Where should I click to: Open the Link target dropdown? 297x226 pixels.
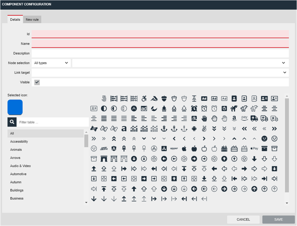[x=160, y=72]
